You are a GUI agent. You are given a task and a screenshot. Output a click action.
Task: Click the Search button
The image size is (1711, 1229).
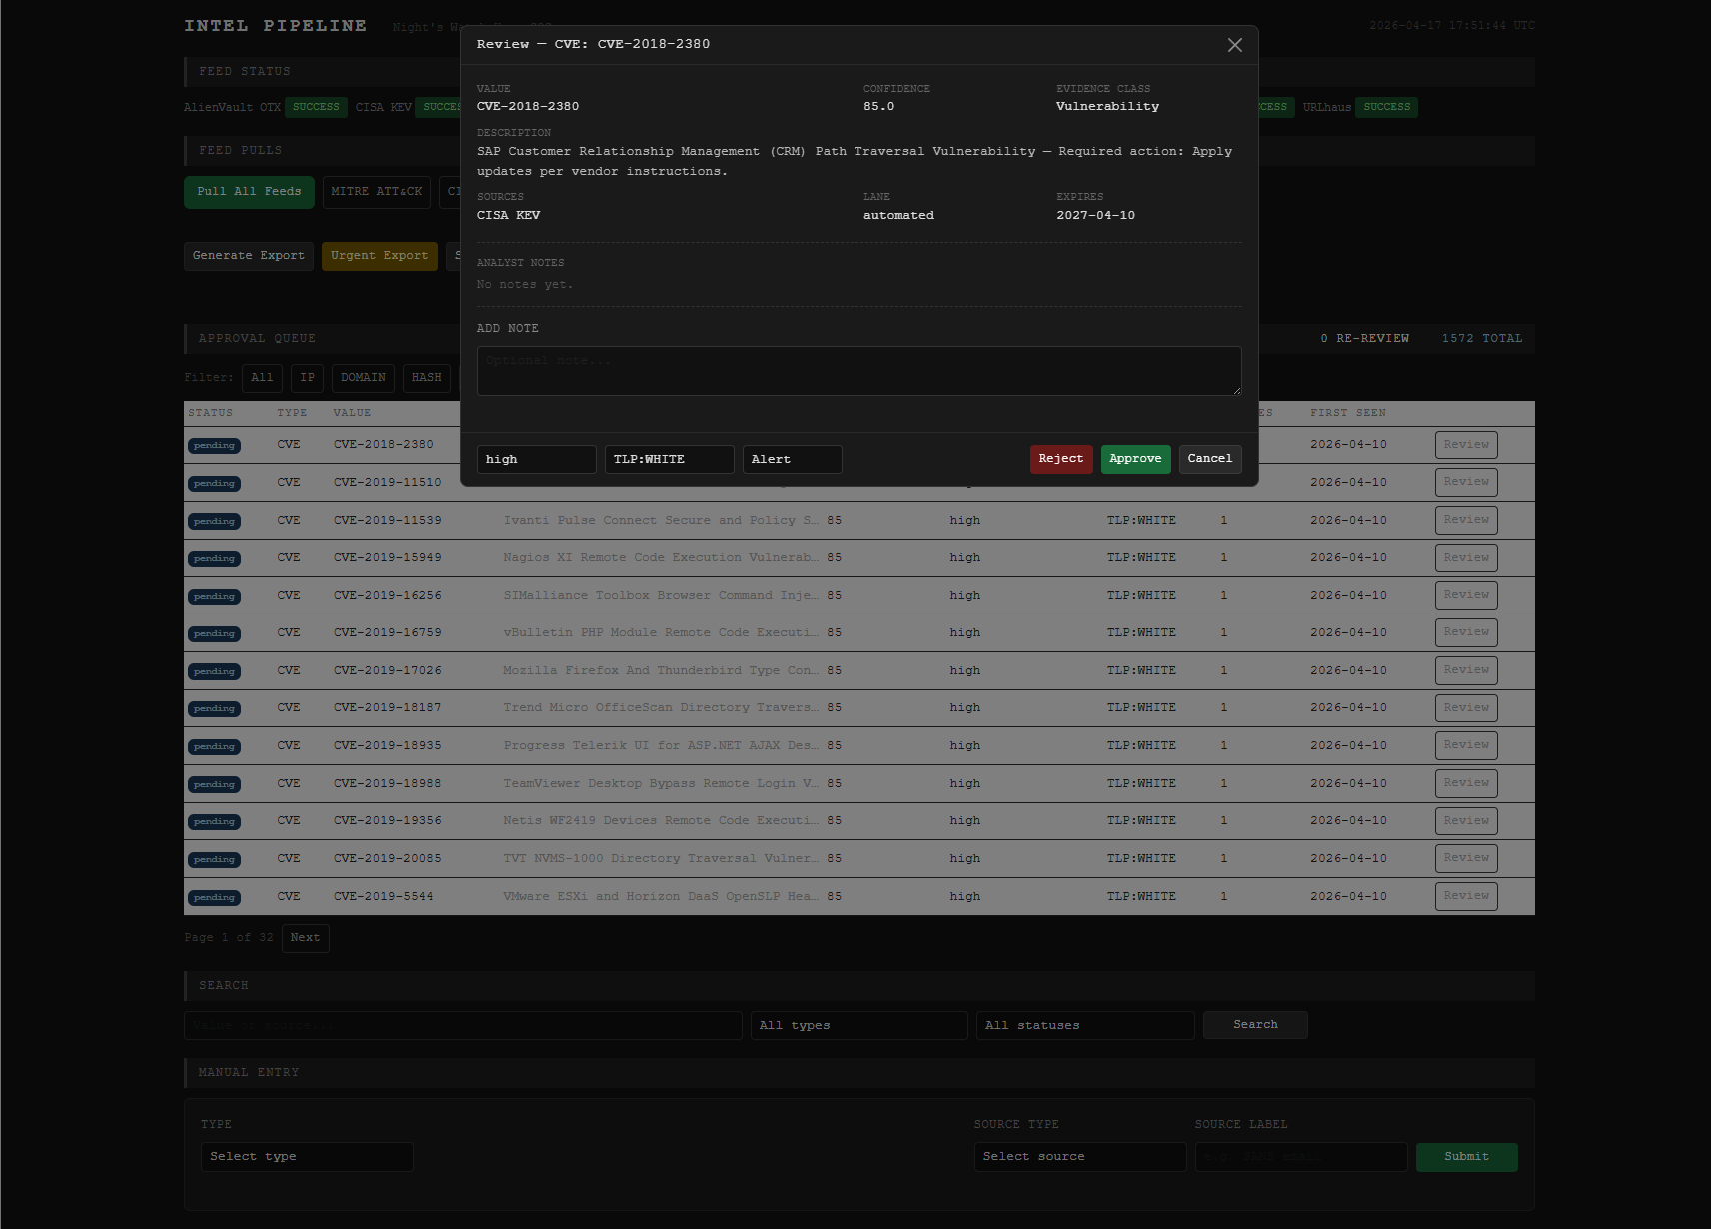point(1255,1025)
